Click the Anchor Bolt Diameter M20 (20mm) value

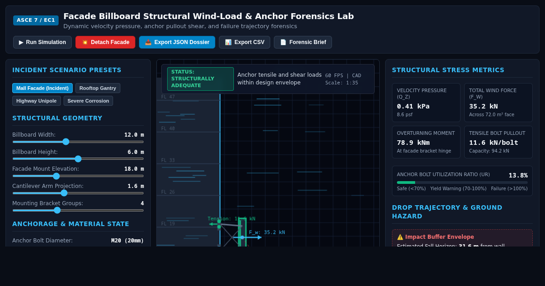pos(128,241)
